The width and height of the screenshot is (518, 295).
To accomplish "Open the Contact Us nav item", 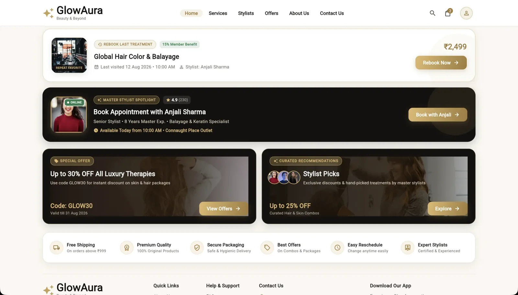I will (332, 13).
